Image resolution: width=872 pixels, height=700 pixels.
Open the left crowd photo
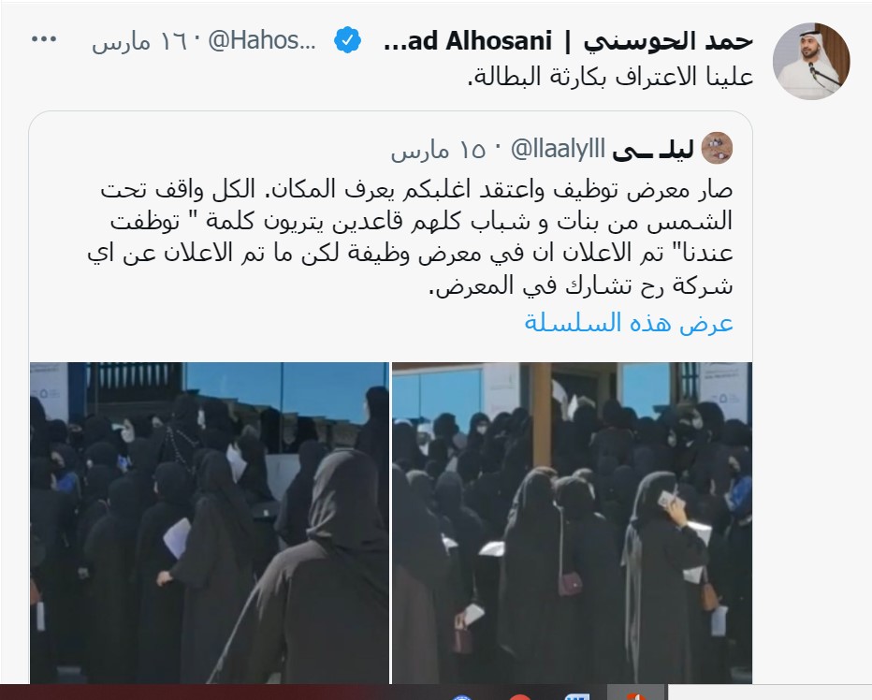coord(210,522)
